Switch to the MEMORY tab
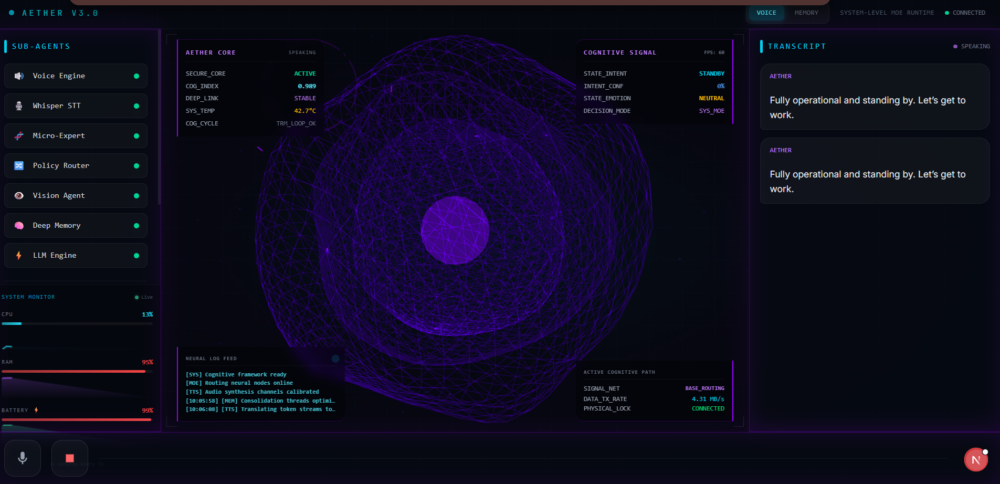 click(806, 13)
